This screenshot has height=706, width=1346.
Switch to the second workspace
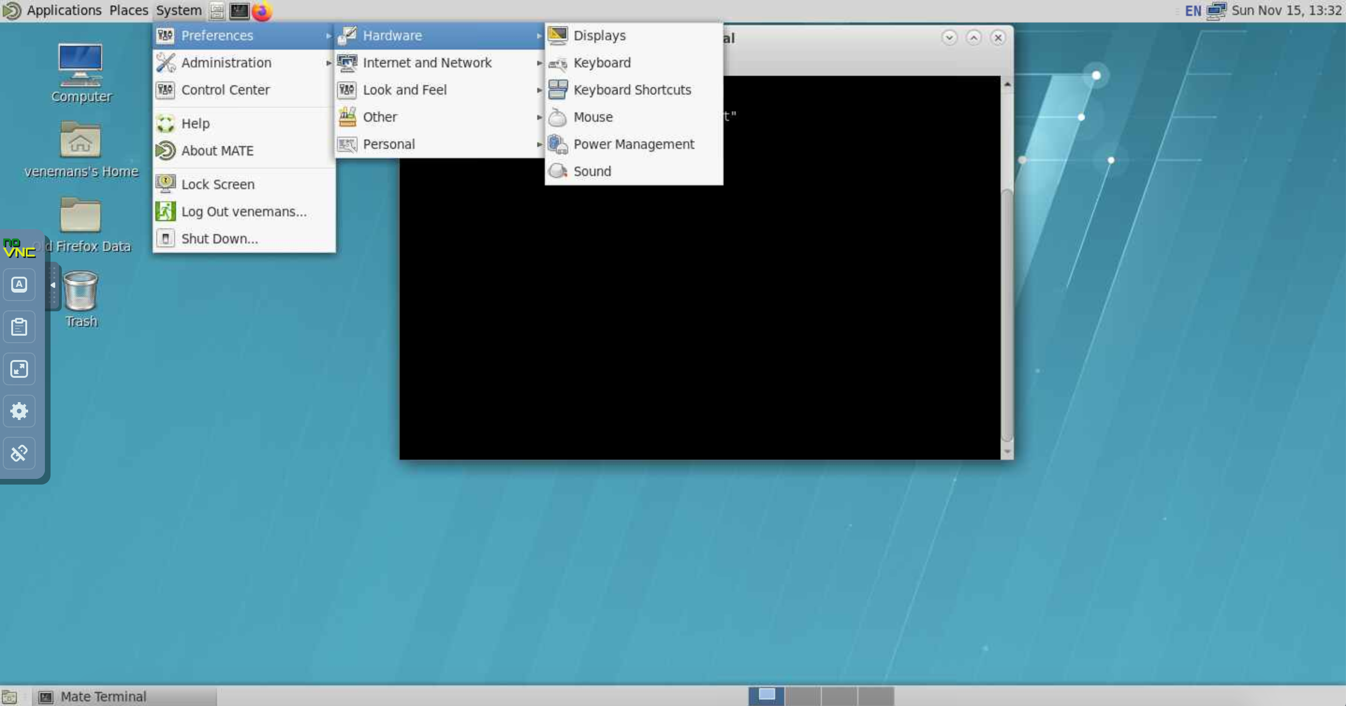coord(803,696)
